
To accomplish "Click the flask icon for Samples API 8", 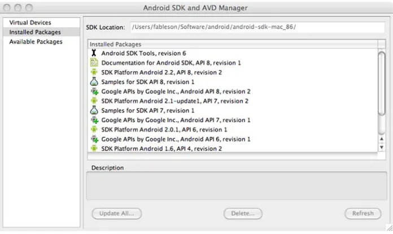I will tap(94, 81).
